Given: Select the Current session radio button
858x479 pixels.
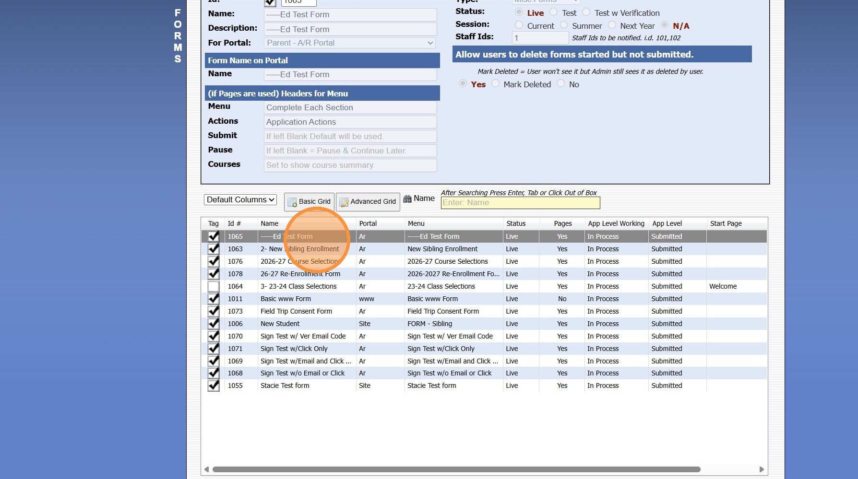Looking at the screenshot, I should [x=519, y=25].
